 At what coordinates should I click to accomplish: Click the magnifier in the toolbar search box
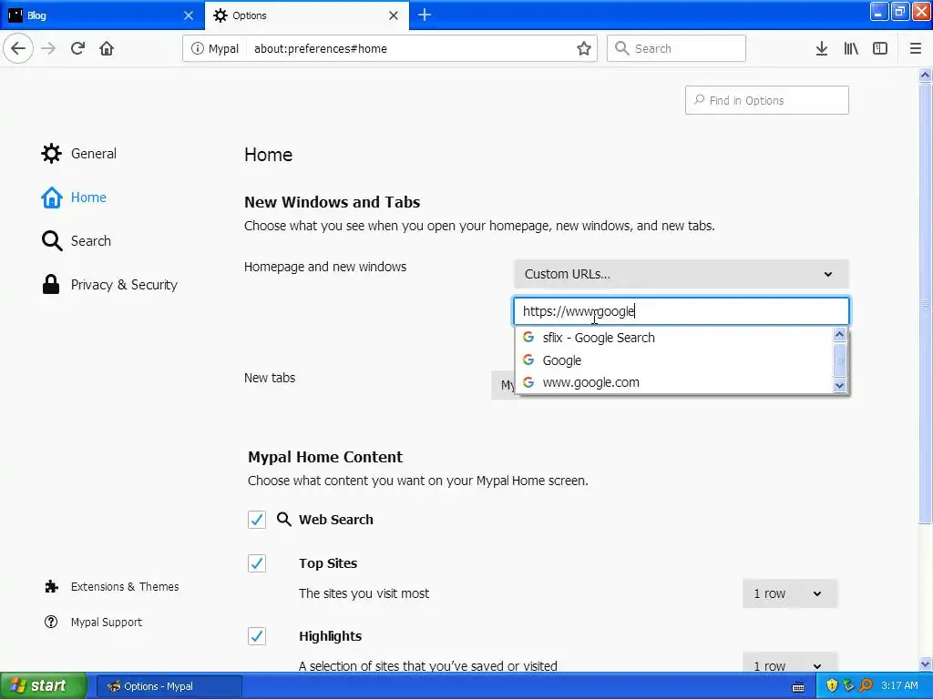[621, 48]
